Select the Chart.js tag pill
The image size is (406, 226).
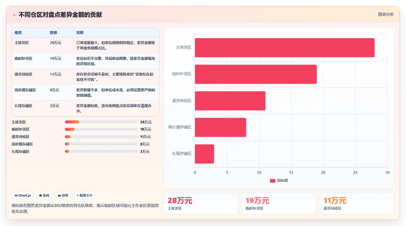click(23, 195)
